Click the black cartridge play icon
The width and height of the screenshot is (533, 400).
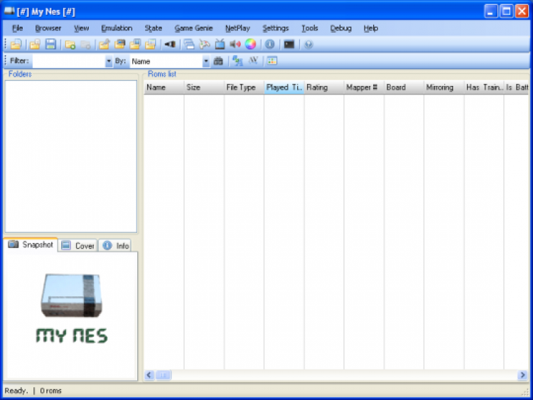tap(170, 44)
